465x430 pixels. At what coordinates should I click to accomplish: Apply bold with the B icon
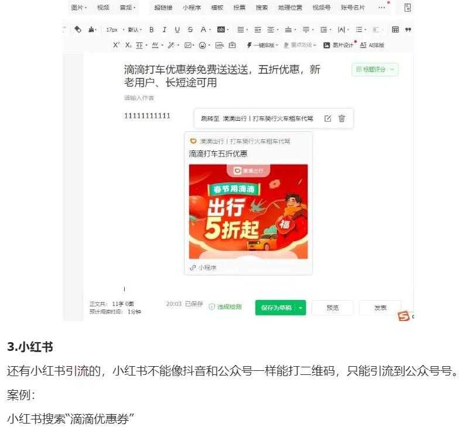pyautogui.click(x=152, y=30)
